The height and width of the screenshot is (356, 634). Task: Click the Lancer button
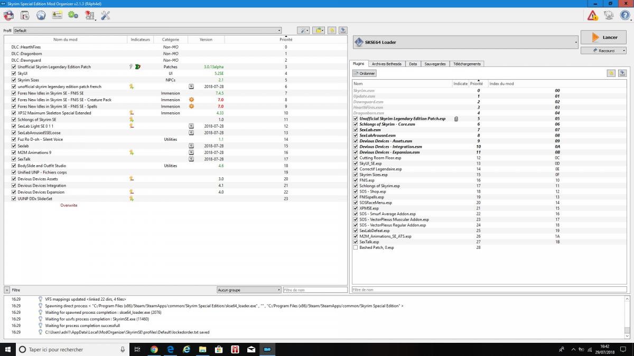[x=603, y=37]
